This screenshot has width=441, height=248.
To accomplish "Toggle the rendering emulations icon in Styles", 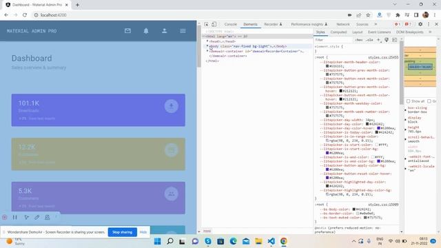I will (387, 40).
